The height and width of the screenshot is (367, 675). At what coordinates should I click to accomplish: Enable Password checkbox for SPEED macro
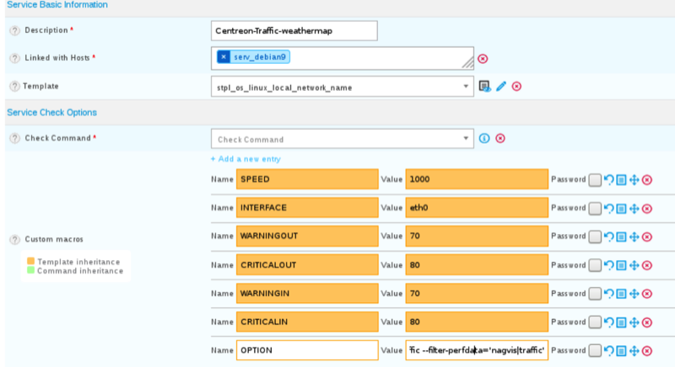[x=595, y=179]
